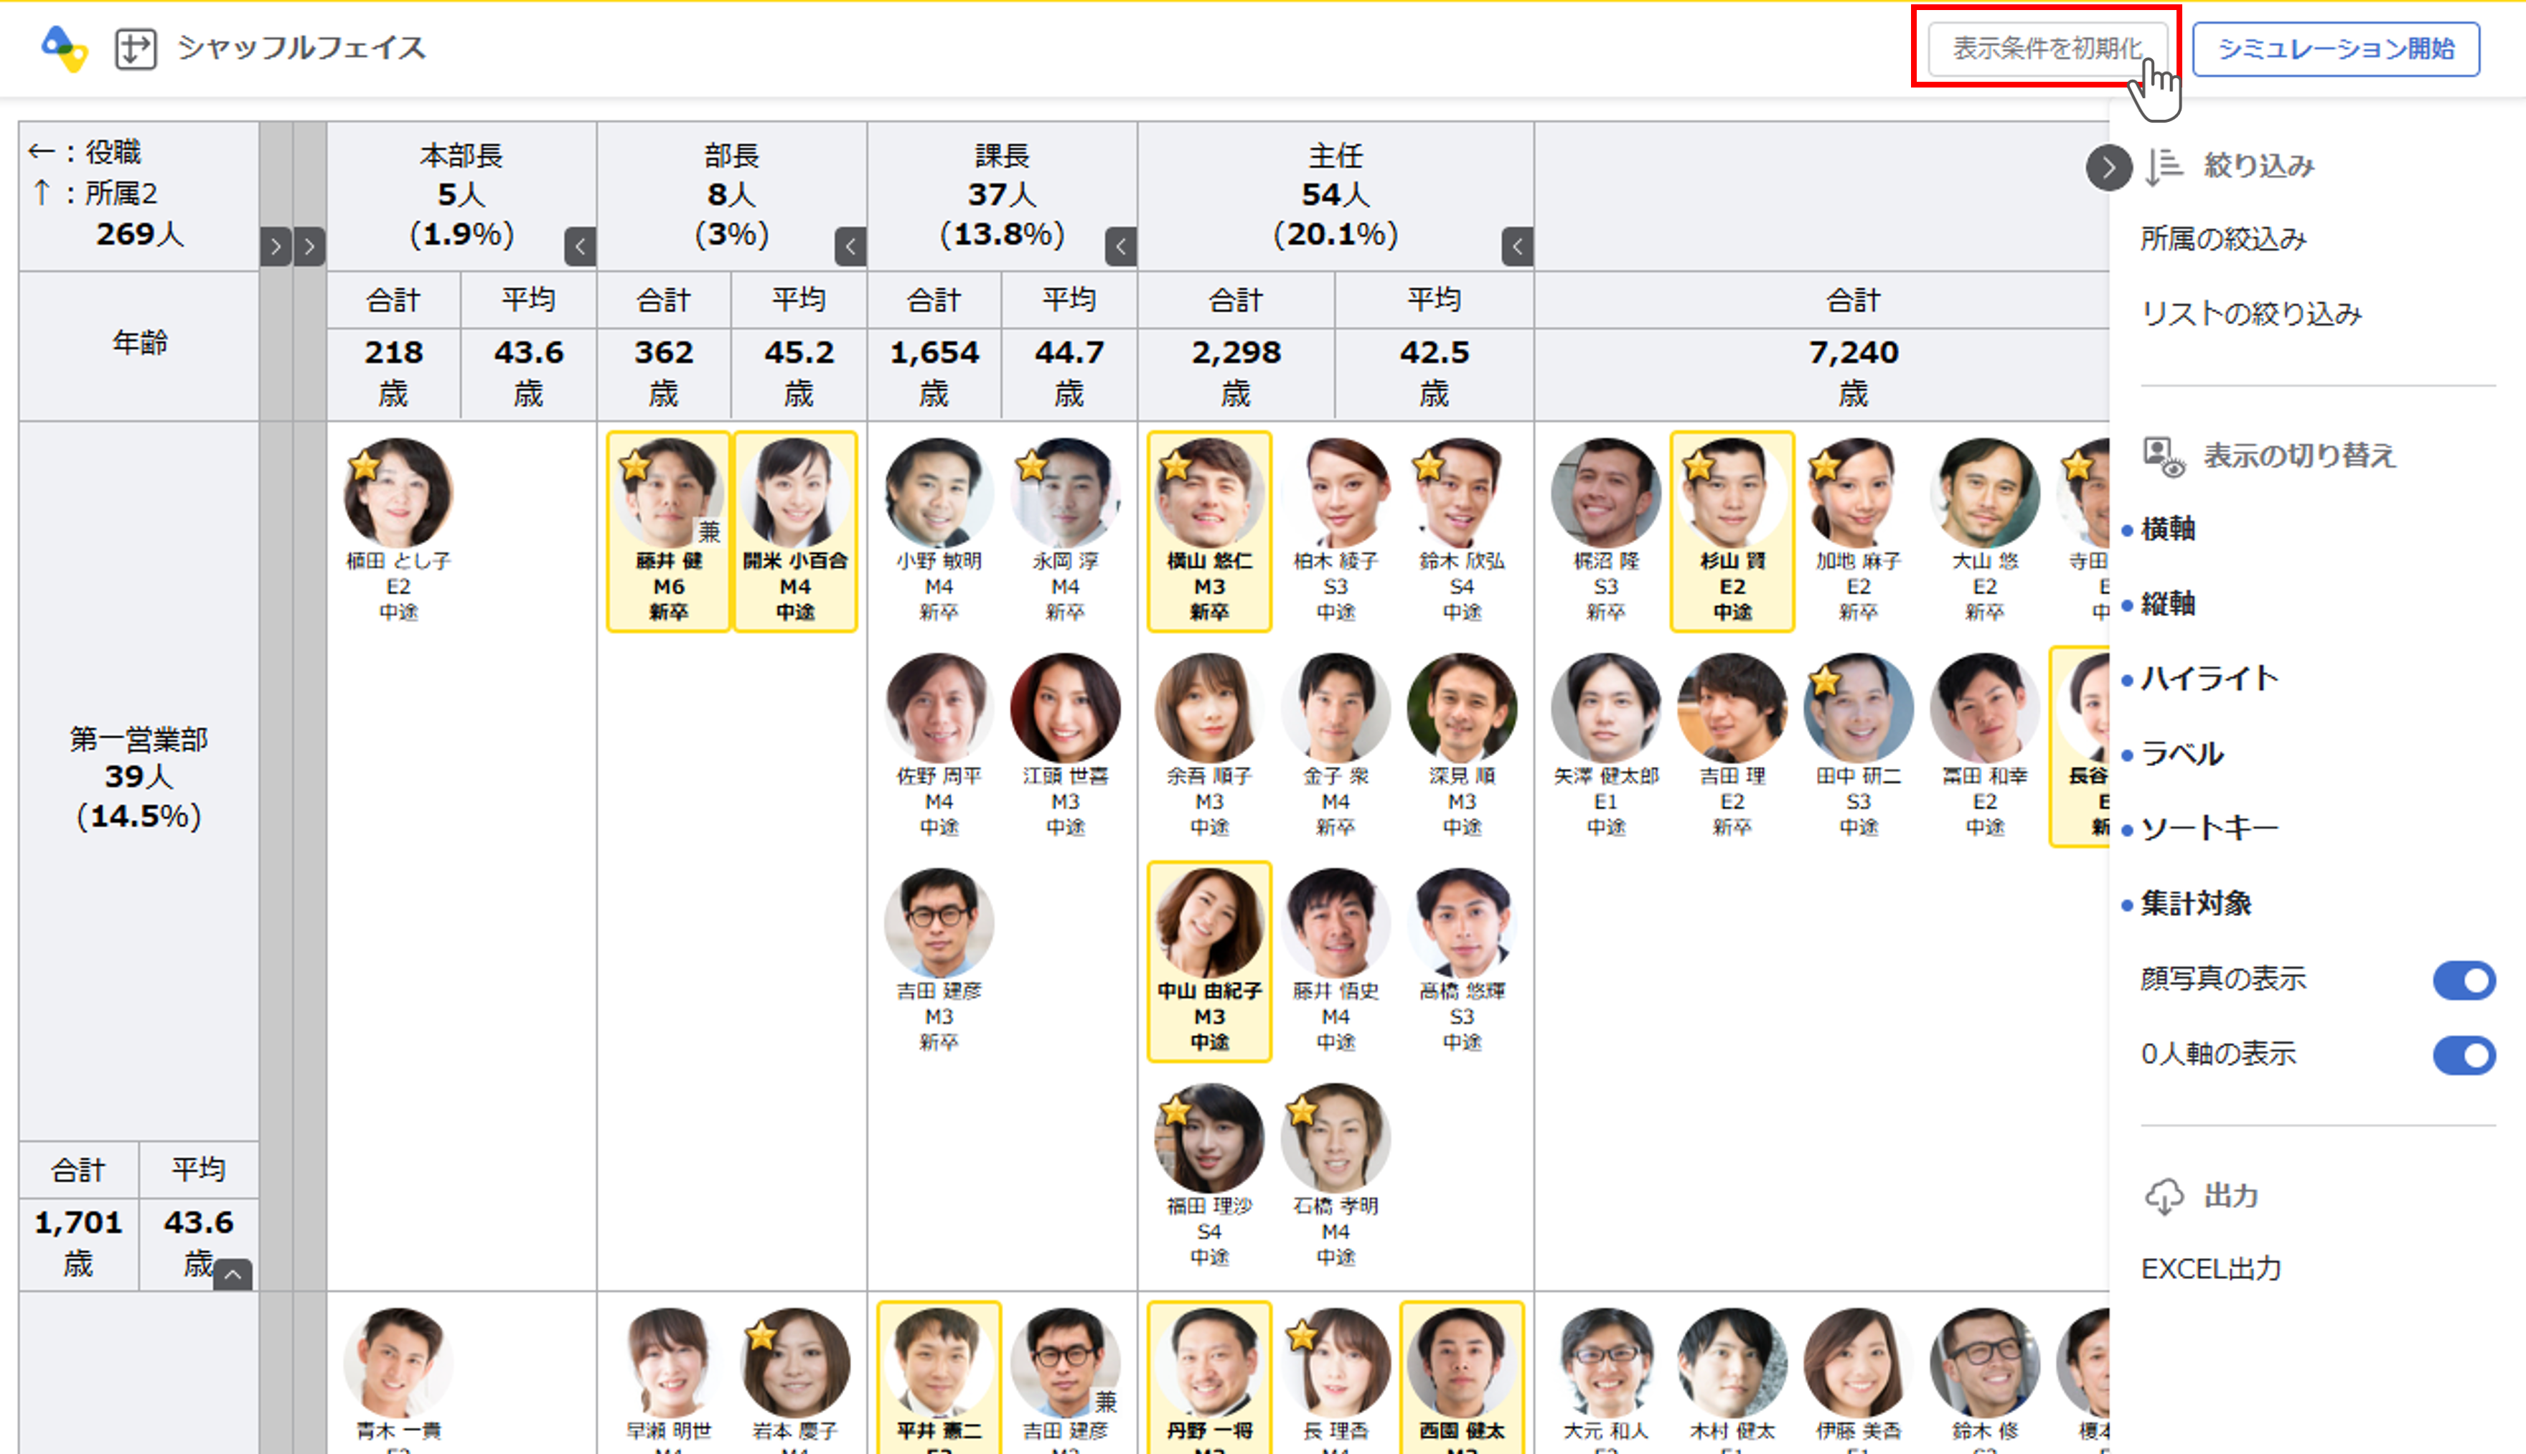Click the colorful app logo icon
The height and width of the screenshot is (1454, 2526).
pyautogui.click(x=64, y=48)
